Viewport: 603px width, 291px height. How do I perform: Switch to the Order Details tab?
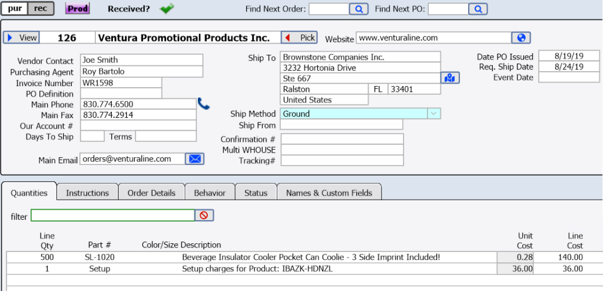tap(151, 193)
